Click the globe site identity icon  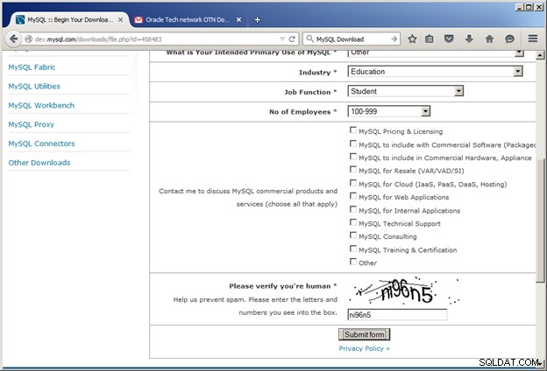point(28,39)
